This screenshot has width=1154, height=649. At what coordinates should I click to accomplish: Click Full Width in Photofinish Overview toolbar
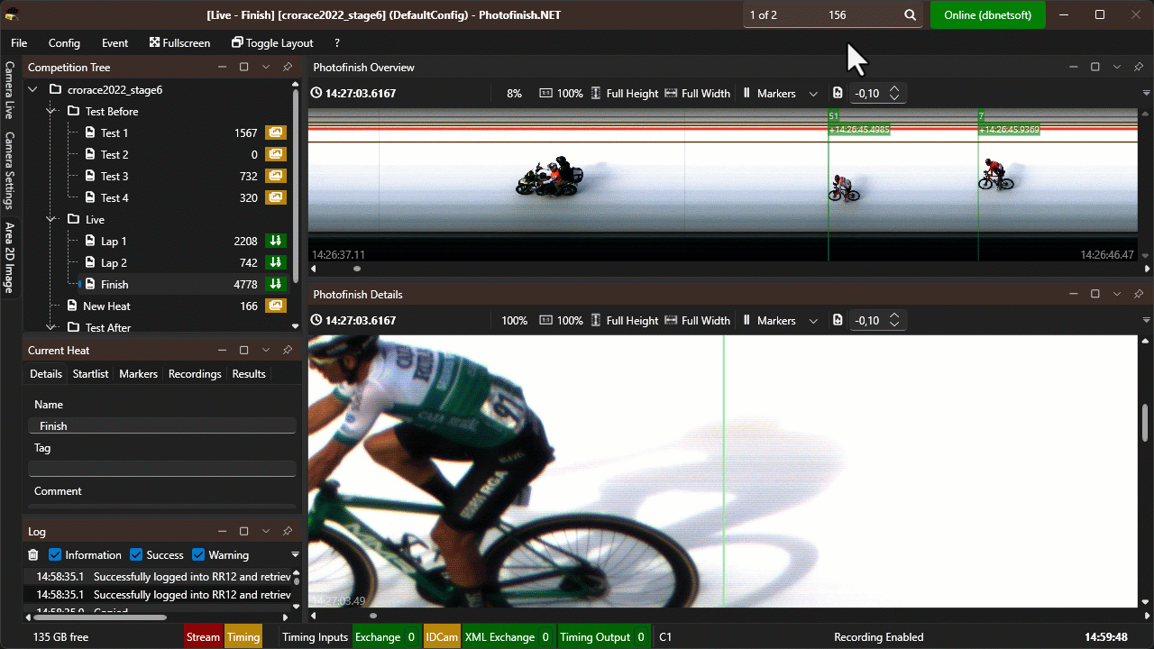(x=697, y=94)
